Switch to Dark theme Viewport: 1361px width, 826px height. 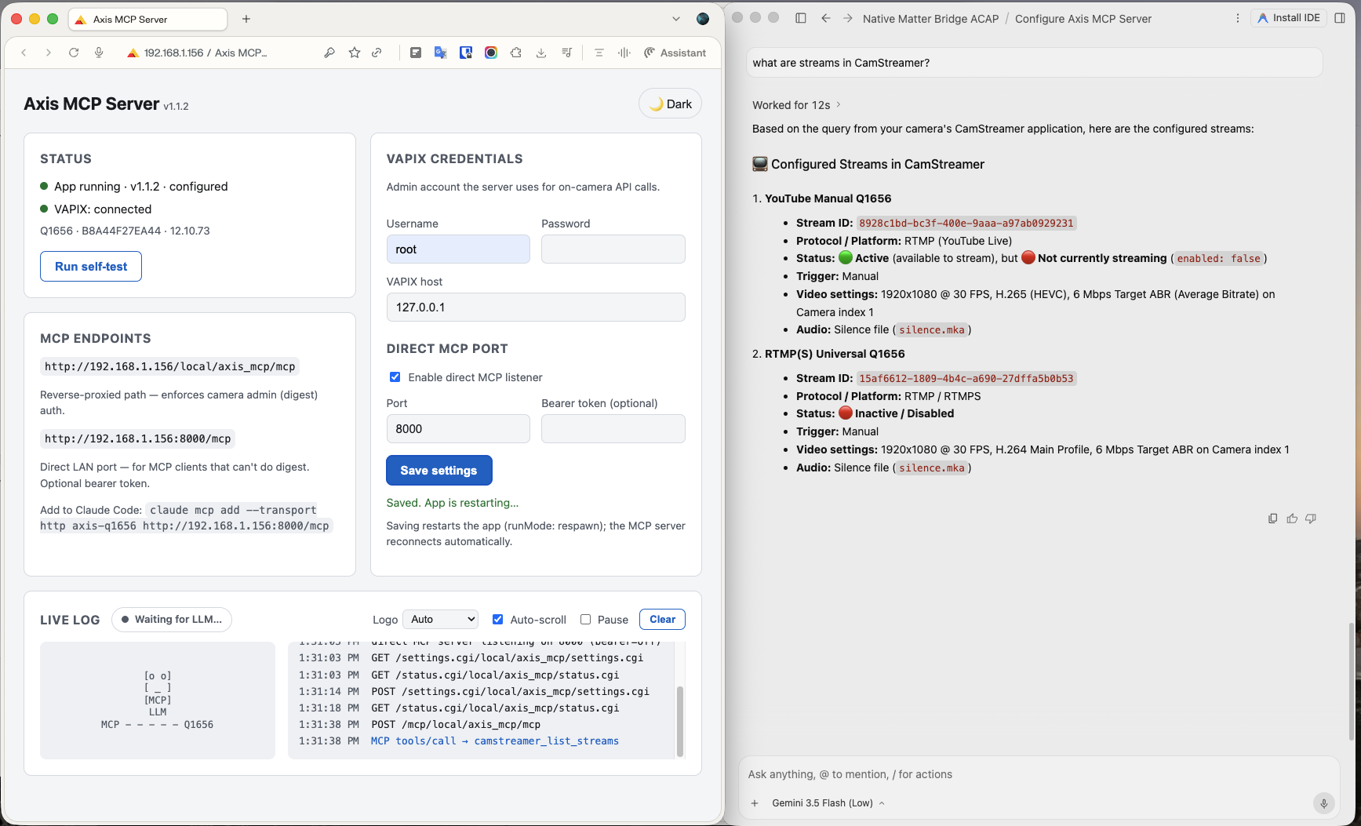tap(671, 104)
